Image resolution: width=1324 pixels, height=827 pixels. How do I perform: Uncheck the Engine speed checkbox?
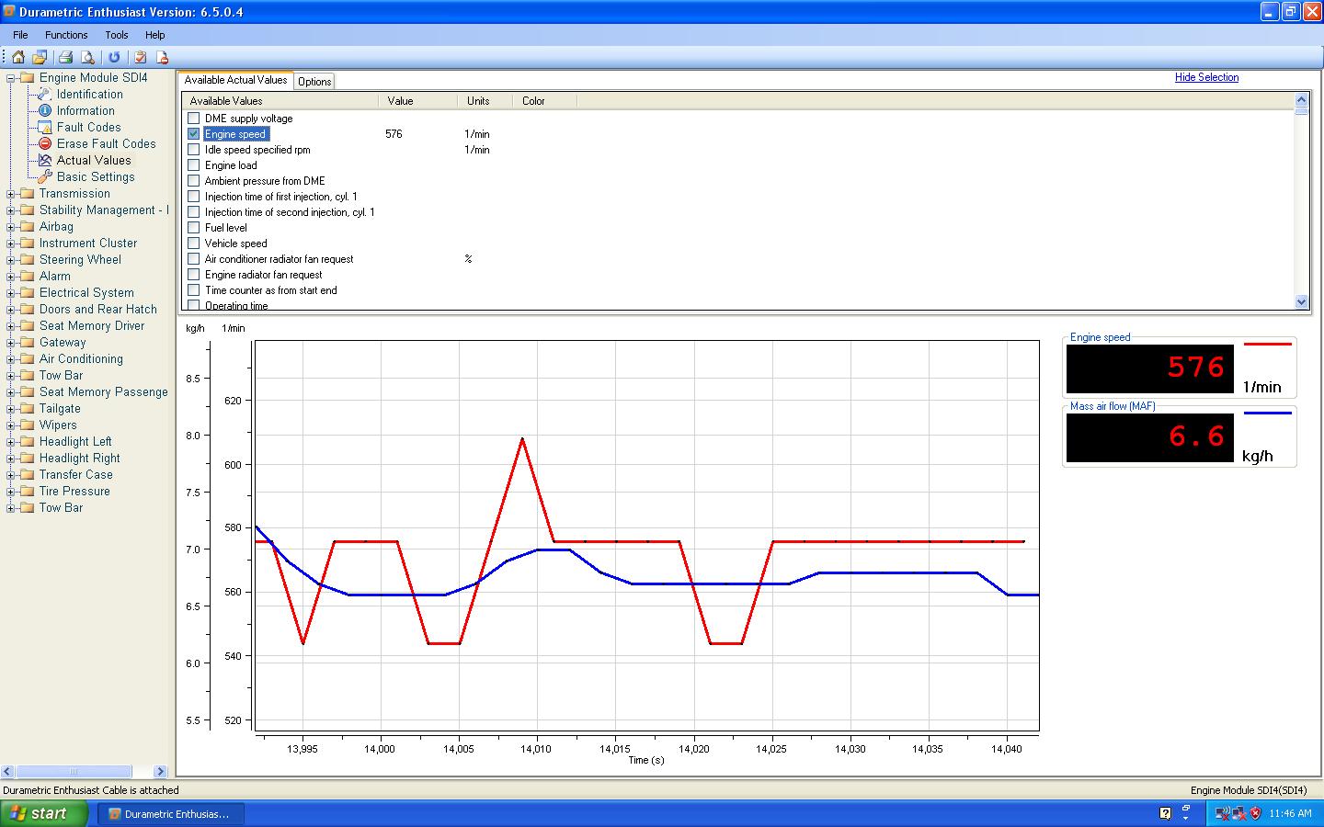click(x=193, y=134)
